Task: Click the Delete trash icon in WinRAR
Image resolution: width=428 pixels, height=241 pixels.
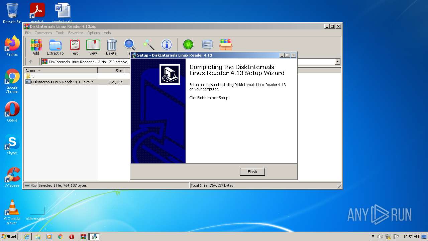Action: pyautogui.click(x=111, y=47)
